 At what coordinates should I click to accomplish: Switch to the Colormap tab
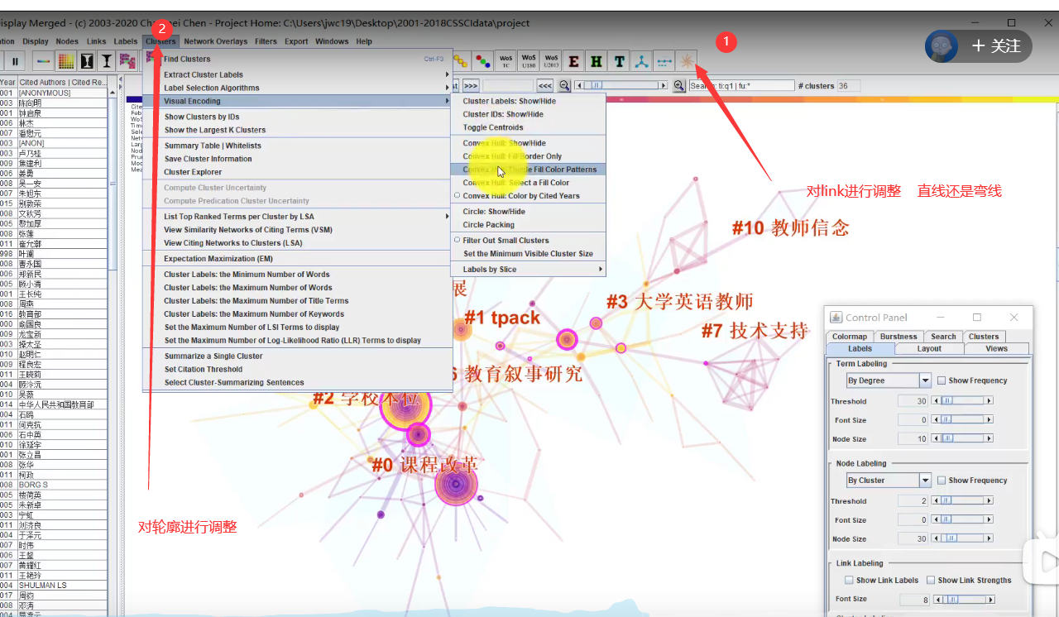tap(850, 337)
